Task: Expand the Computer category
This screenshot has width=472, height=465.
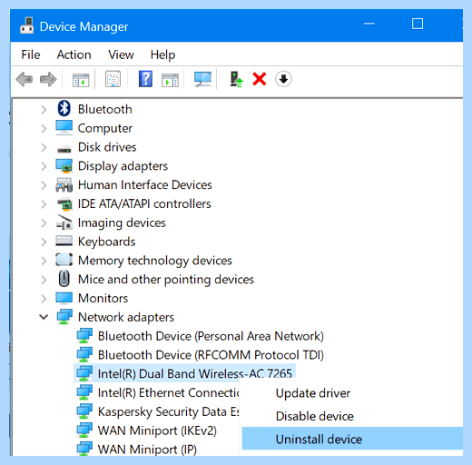Action: point(44,128)
